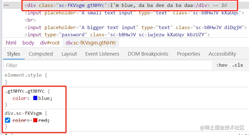This screenshot has width=249, height=135.
Task: Switch to the Styles tab
Action: [x=14, y=54]
